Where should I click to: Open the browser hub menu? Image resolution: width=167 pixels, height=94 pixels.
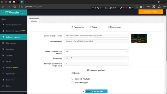coord(148,7)
